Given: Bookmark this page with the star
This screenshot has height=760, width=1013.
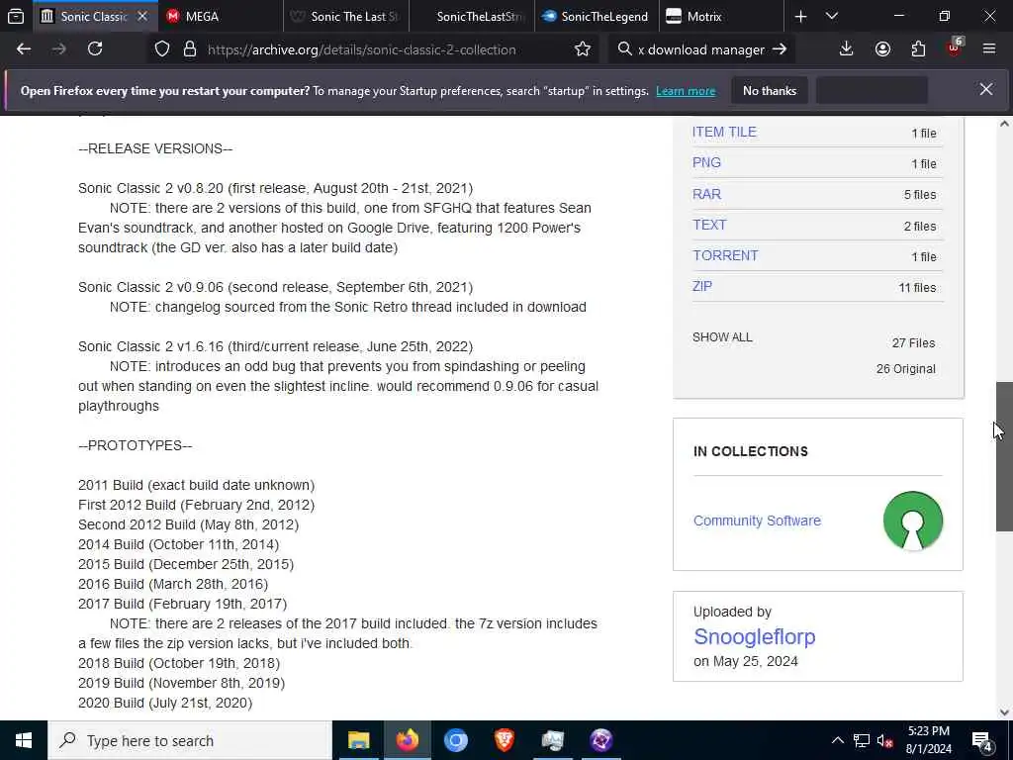Looking at the screenshot, I should 582,49.
